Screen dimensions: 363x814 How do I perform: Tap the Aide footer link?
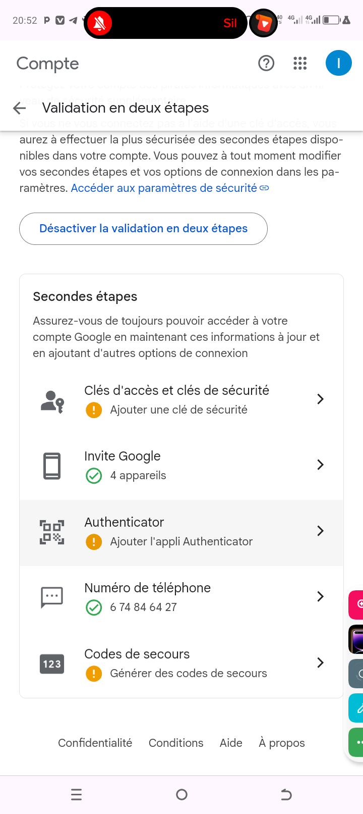[231, 743]
